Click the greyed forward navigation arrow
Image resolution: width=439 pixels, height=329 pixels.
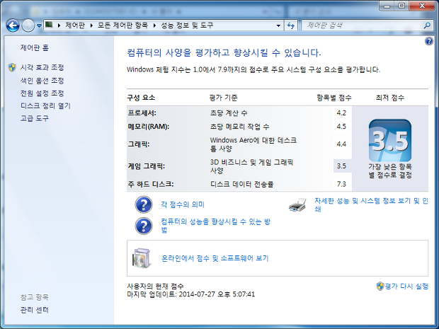28,25
